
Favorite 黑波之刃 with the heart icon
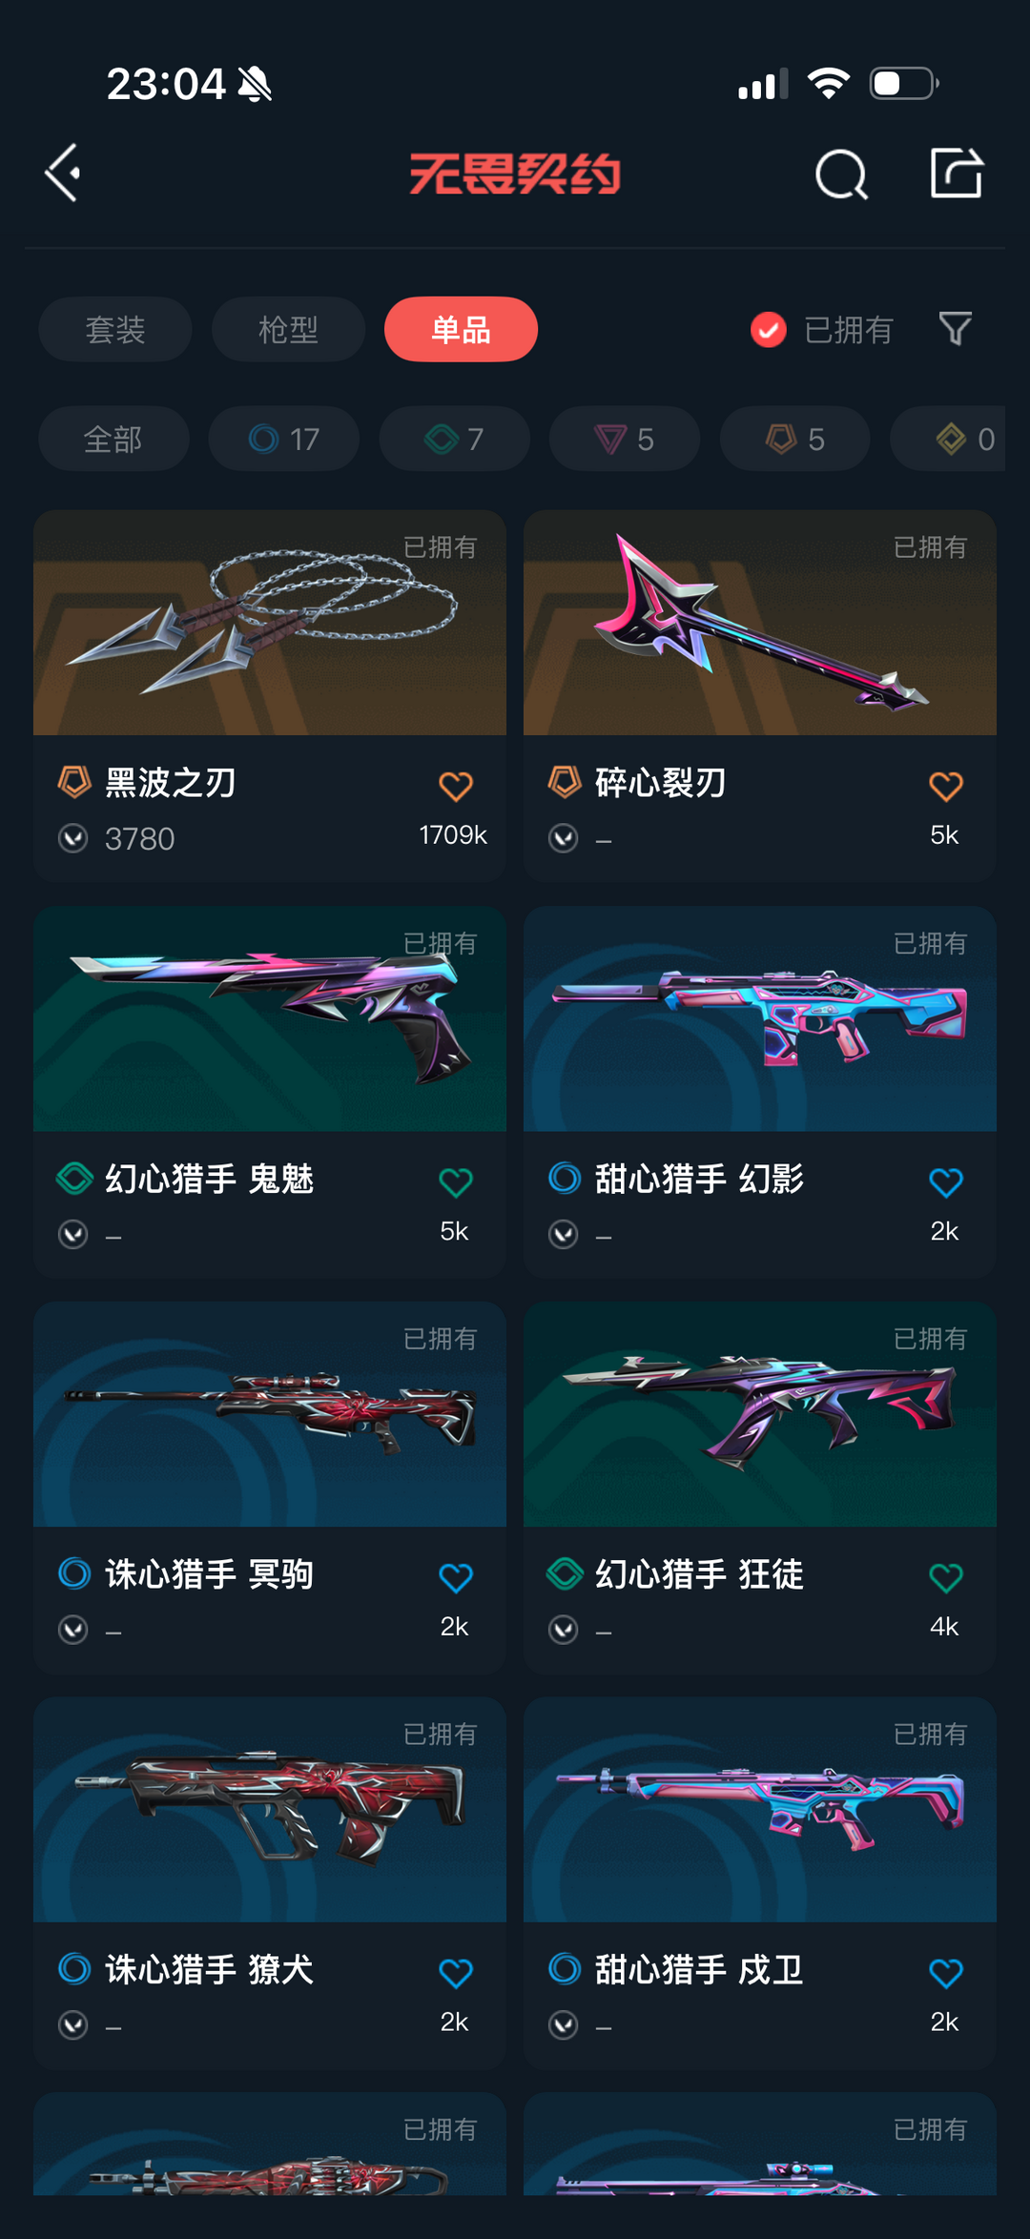click(456, 787)
